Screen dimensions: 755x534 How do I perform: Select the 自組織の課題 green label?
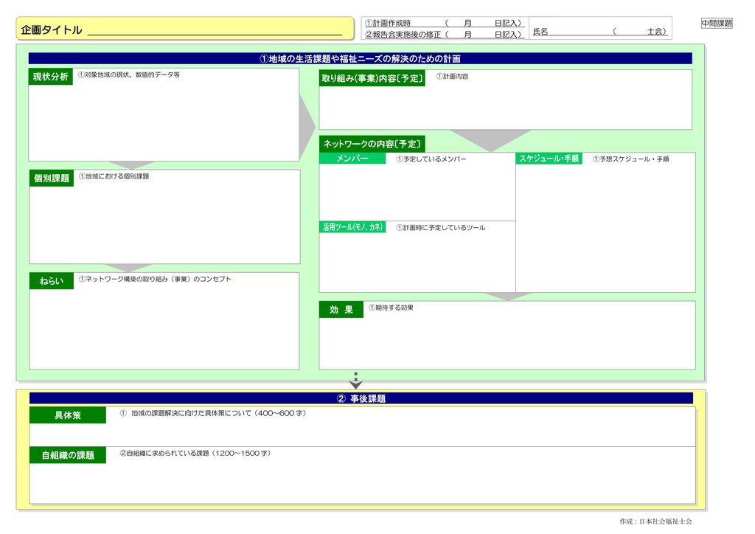point(67,455)
